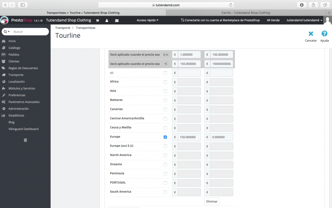The height and width of the screenshot is (208, 332).
Task: Enable the Península zone checkbox
Action: (165, 174)
